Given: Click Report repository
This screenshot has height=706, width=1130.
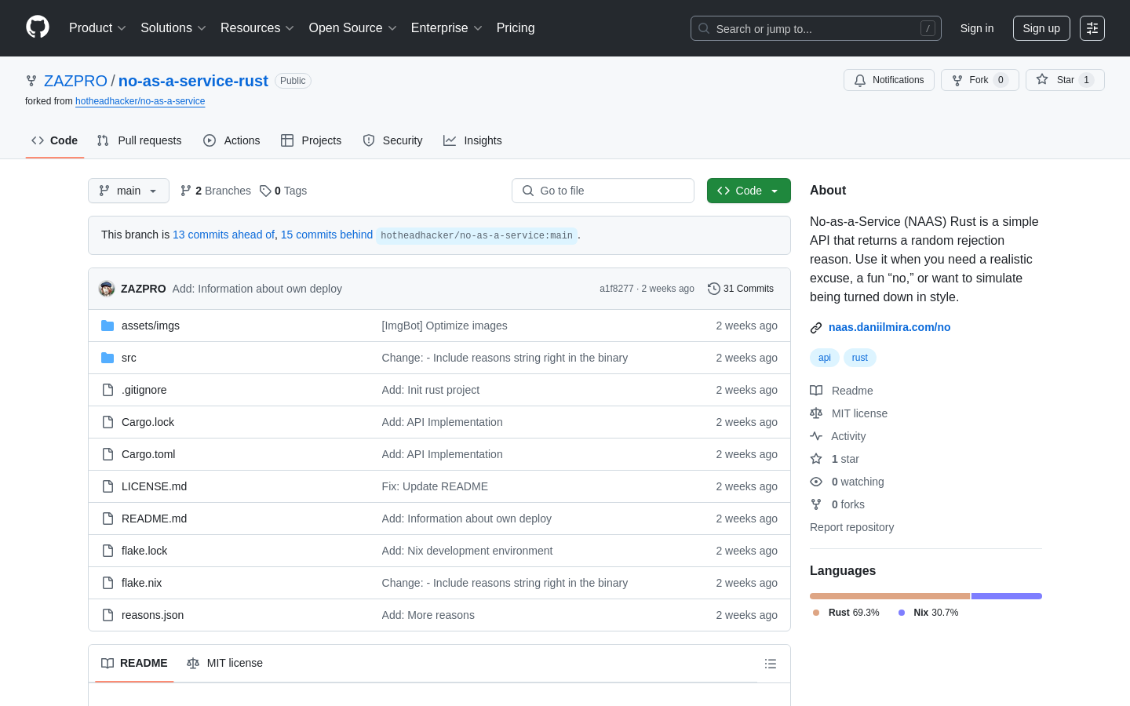Looking at the screenshot, I should [851, 527].
